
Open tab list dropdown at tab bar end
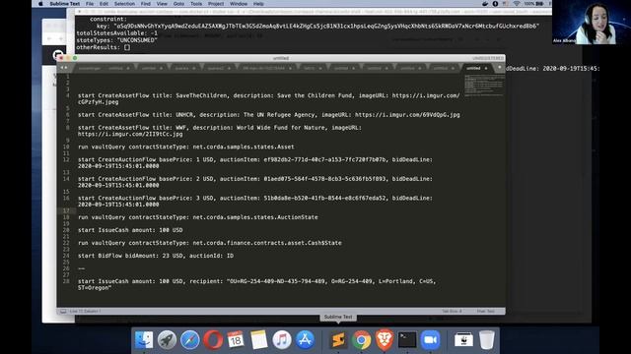500,68
